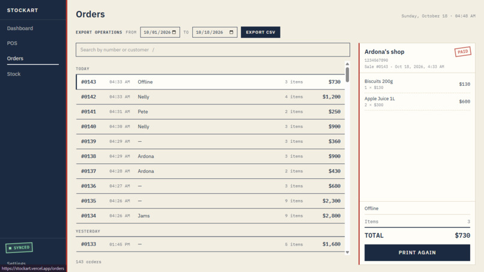Click the Ardona's shop receipt title
This screenshot has width=484, height=272.
click(x=384, y=52)
